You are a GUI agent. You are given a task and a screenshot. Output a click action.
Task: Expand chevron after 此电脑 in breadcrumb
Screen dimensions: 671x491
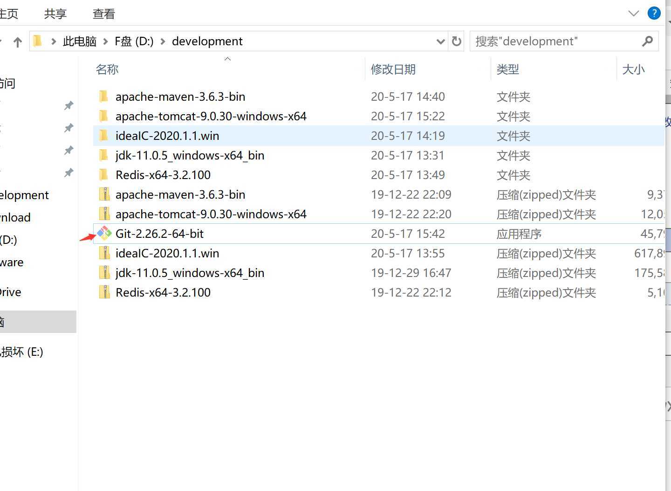pos(106,41)
